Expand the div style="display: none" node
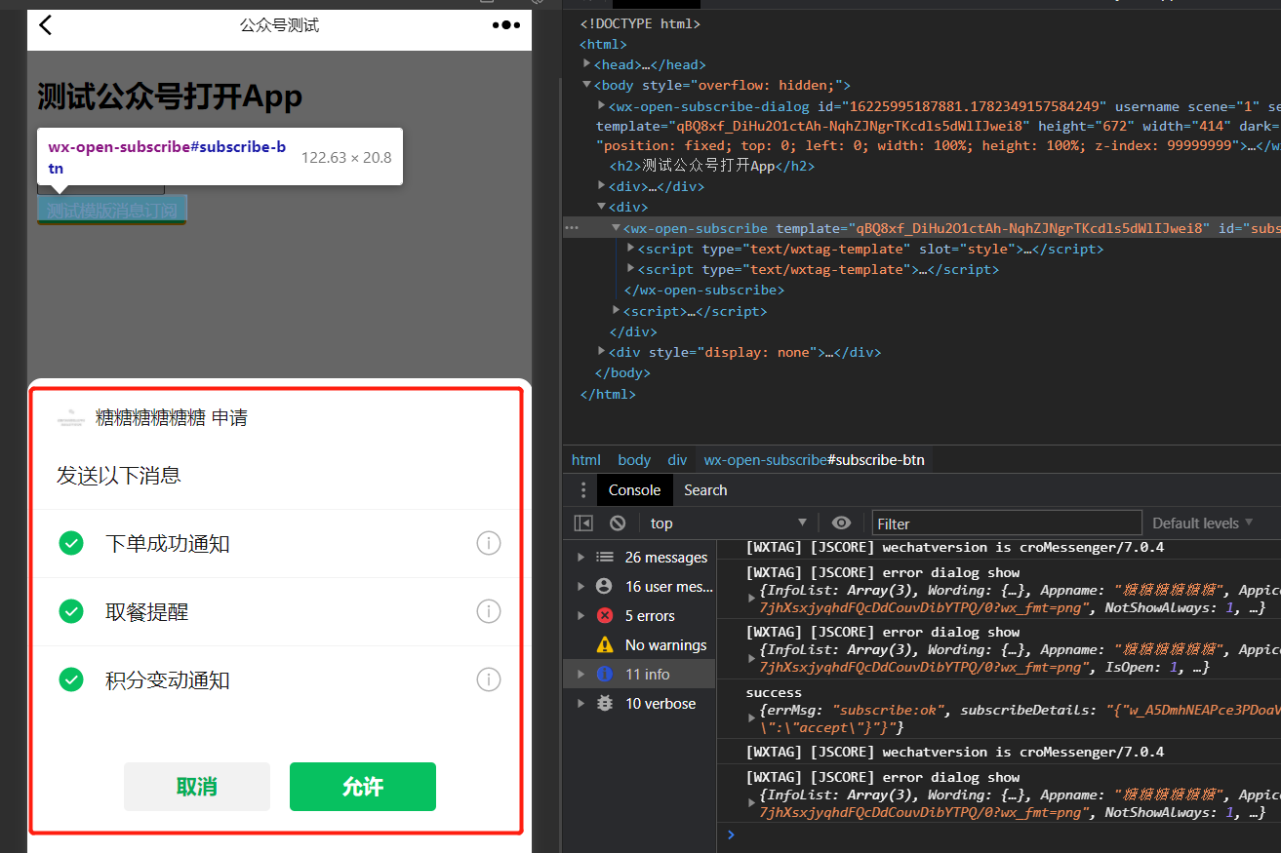This screenshot has width=1281, height=853. tap(602, 352)
